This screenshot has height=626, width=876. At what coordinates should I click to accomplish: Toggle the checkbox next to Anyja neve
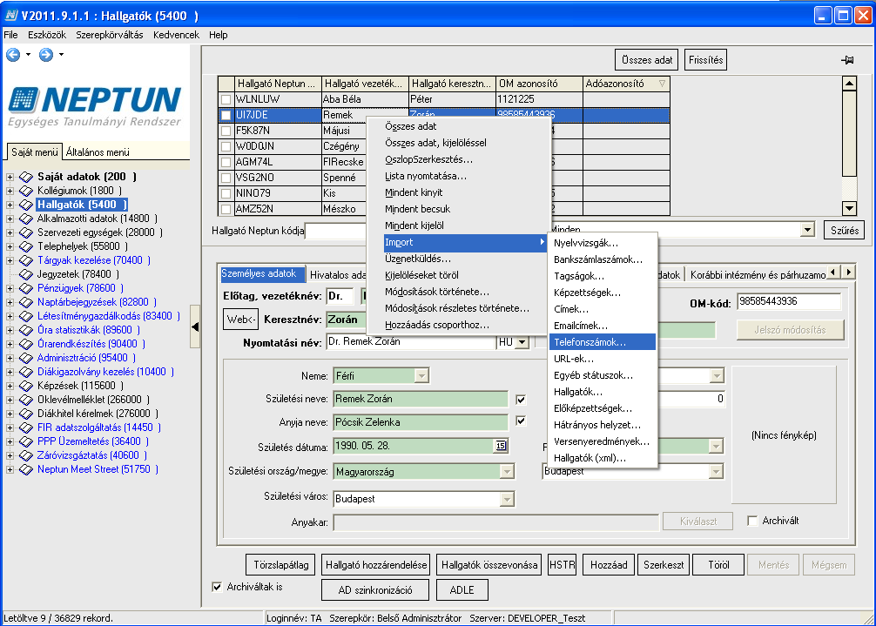pyautogui.click(x=521, y=421)
